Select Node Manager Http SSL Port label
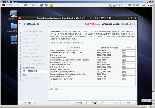The width and height of the screenshot is (155, 108). (x=61, y=62)
